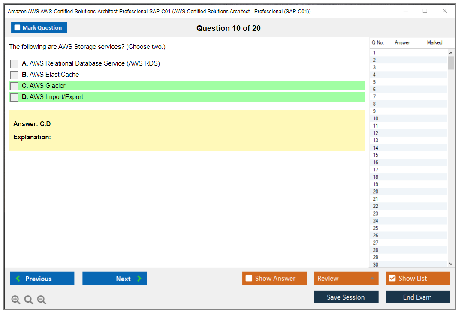Open the Review dropdown
The width and height of the screenshot is (461, 315).
(x=346, y=279)
